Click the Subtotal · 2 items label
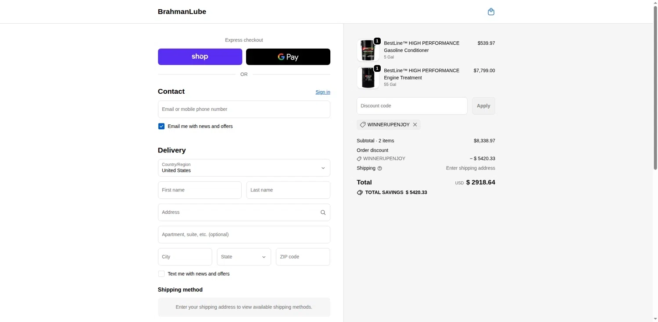Screen dimensions: 658x322 coord(375,141)
